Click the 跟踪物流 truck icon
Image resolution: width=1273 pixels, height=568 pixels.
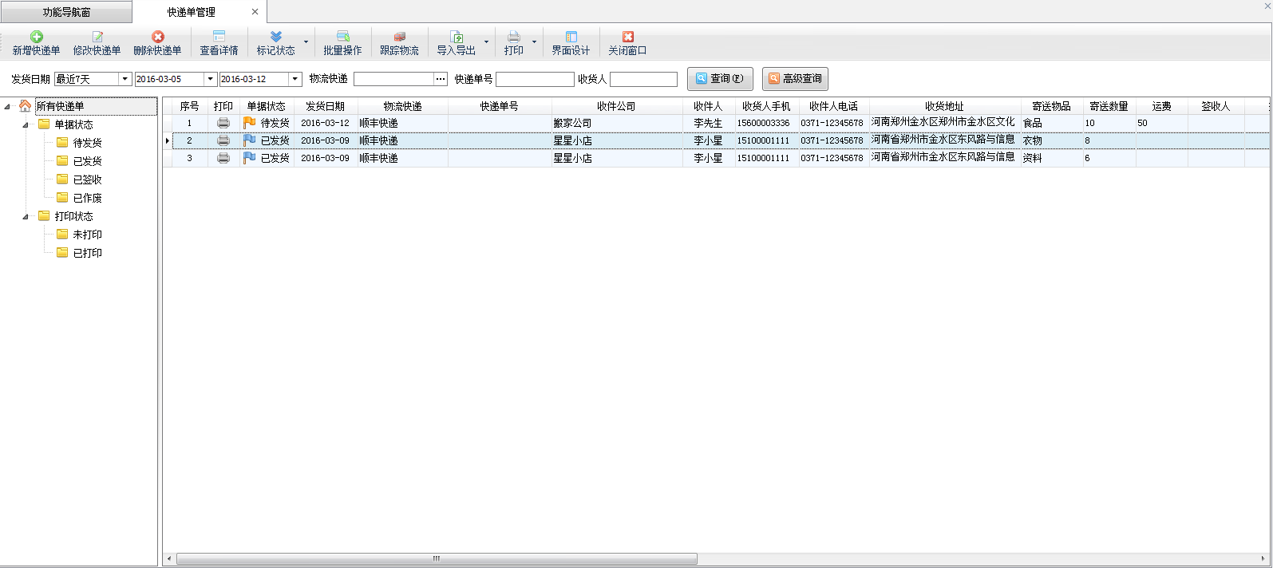399,37
